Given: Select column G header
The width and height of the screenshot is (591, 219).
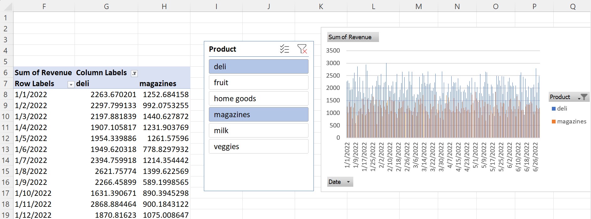Looking at the screenshot, I should 106,7.
